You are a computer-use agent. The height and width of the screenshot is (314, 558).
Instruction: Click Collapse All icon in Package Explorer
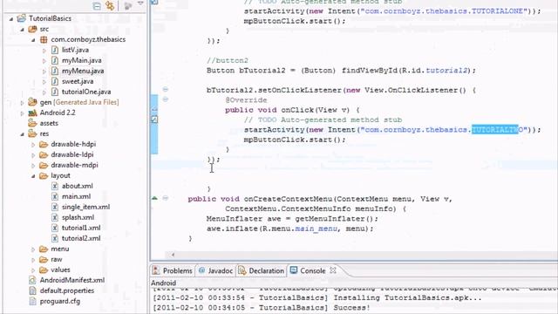(97, 6)
